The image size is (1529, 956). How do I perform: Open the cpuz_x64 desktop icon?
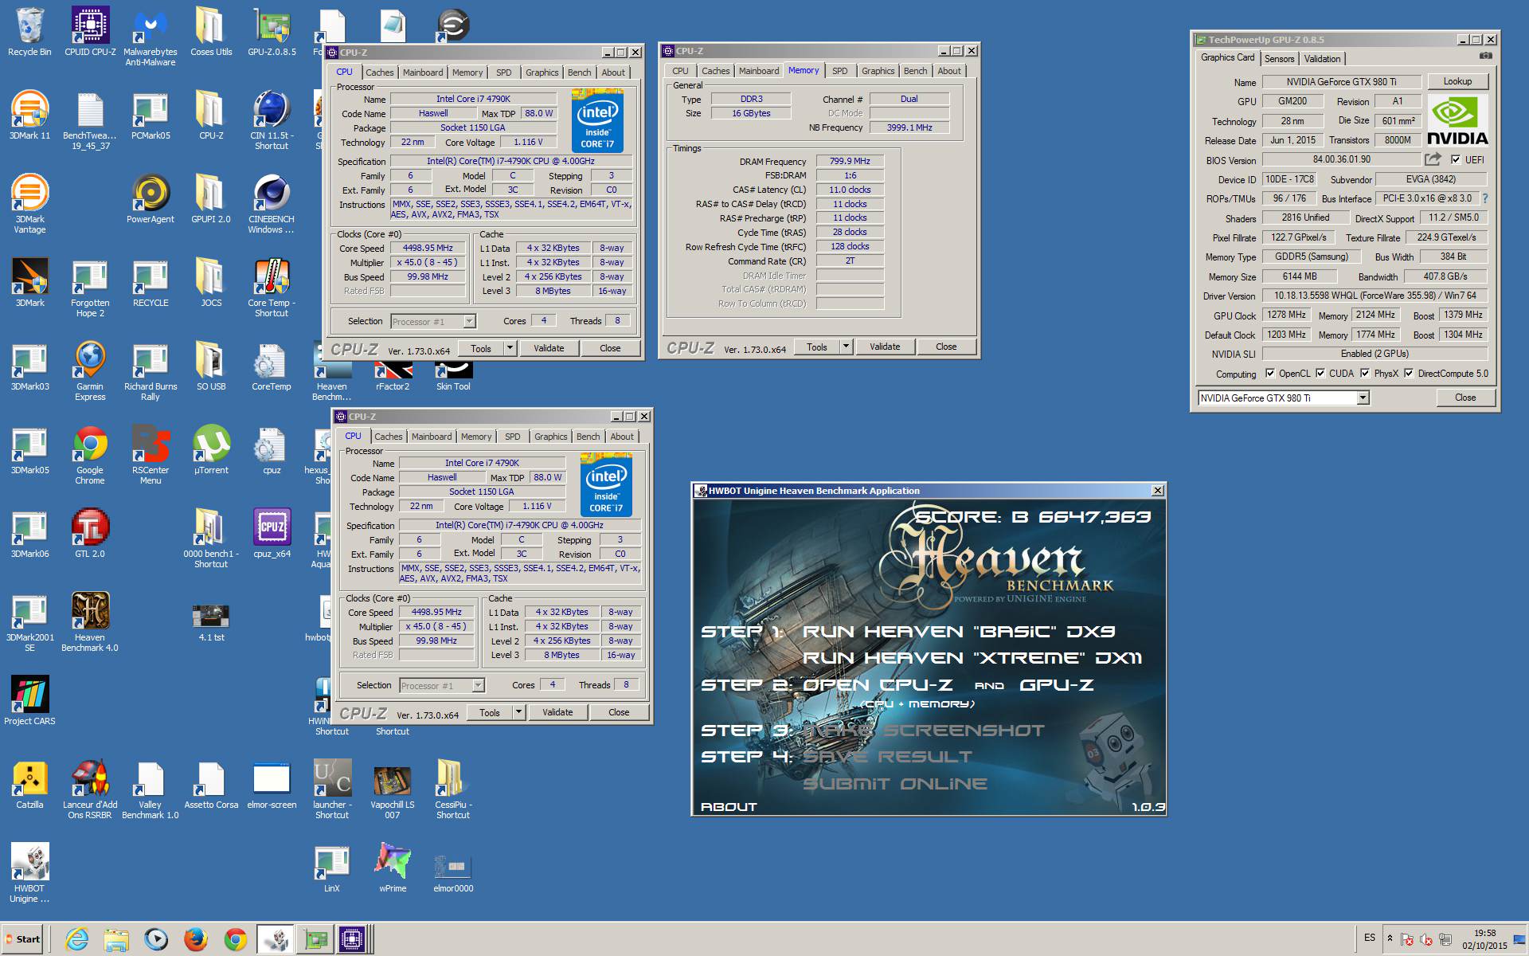click(x=272, y=534)
